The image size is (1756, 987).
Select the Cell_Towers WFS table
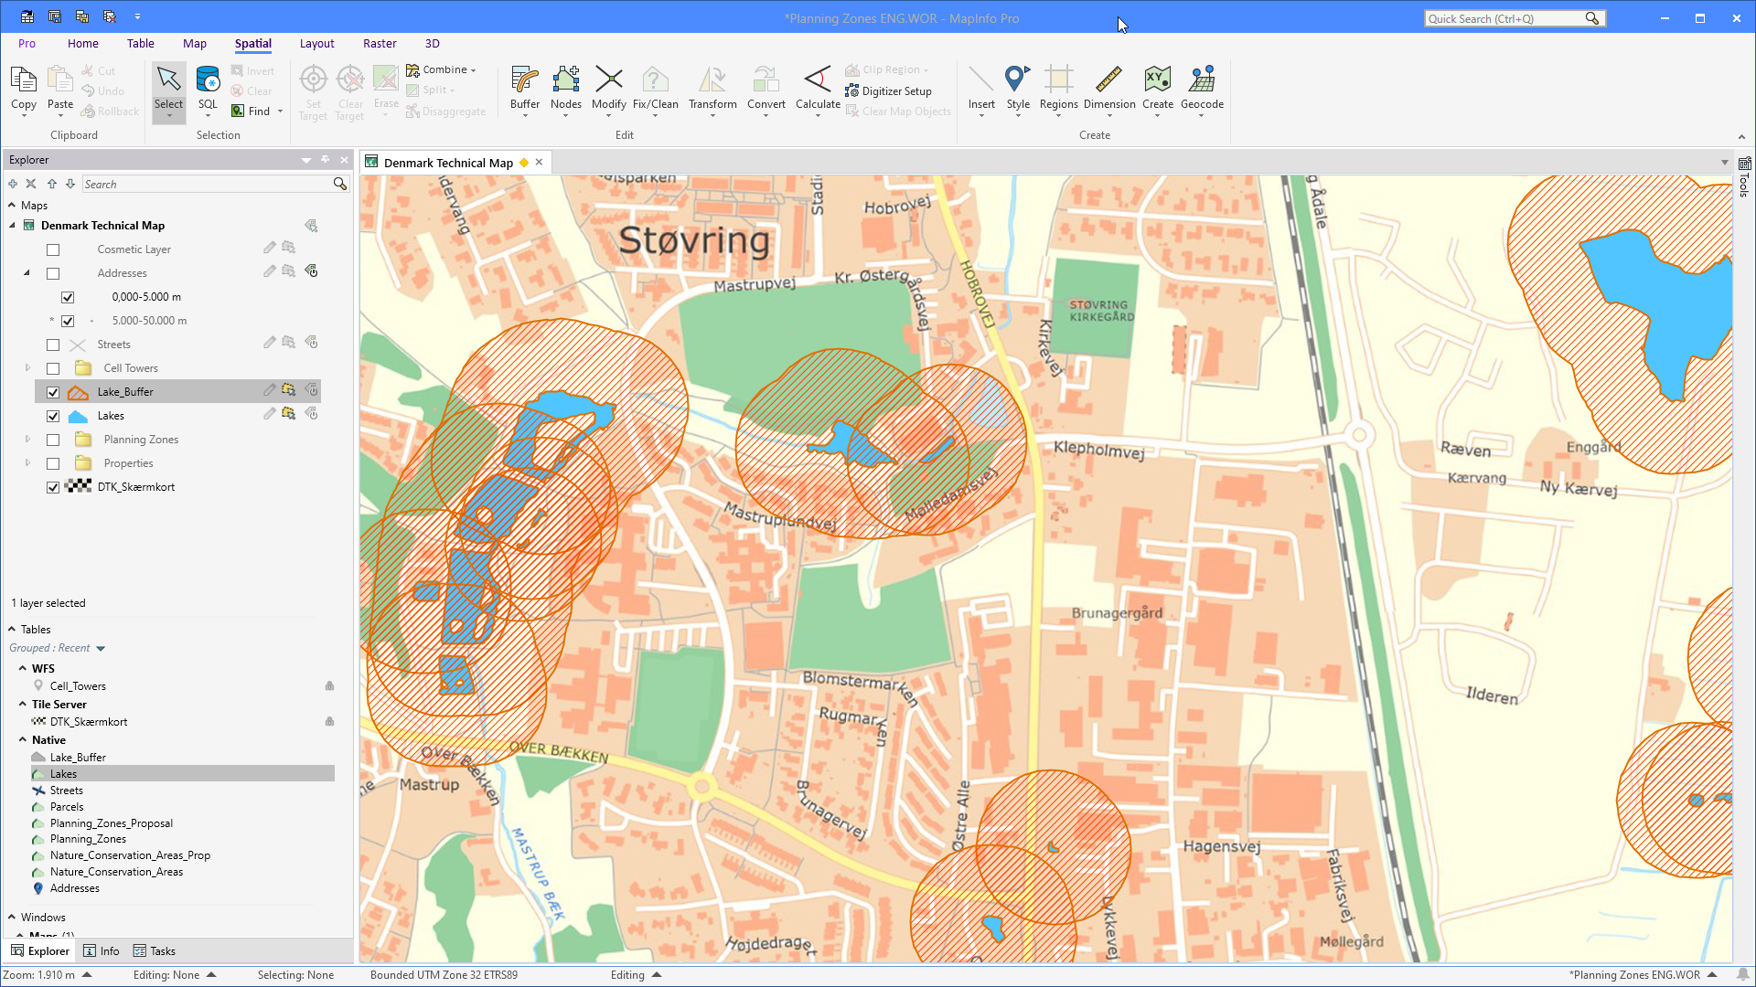[x=78, y=686]
